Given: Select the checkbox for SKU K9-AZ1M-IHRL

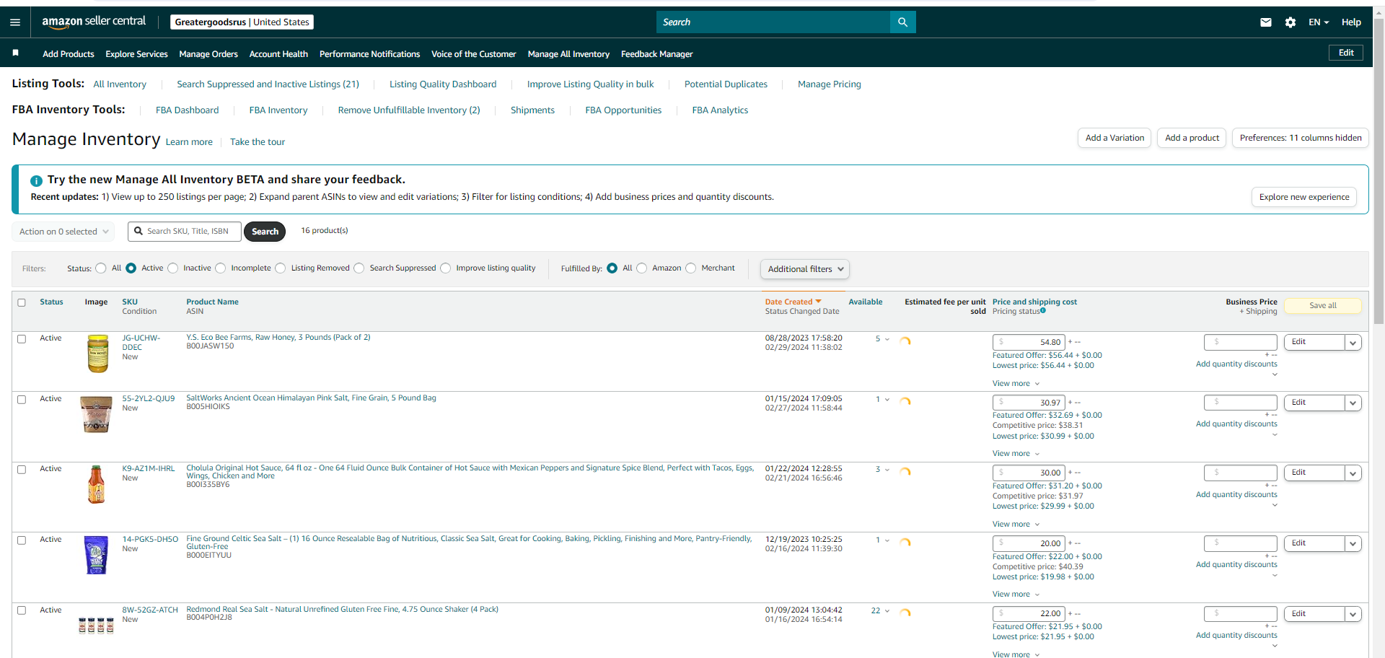Looking at the screenshot, I should [x=22, y=469].
